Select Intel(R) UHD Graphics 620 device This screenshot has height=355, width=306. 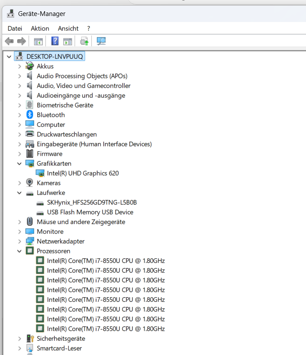[83, 173]
